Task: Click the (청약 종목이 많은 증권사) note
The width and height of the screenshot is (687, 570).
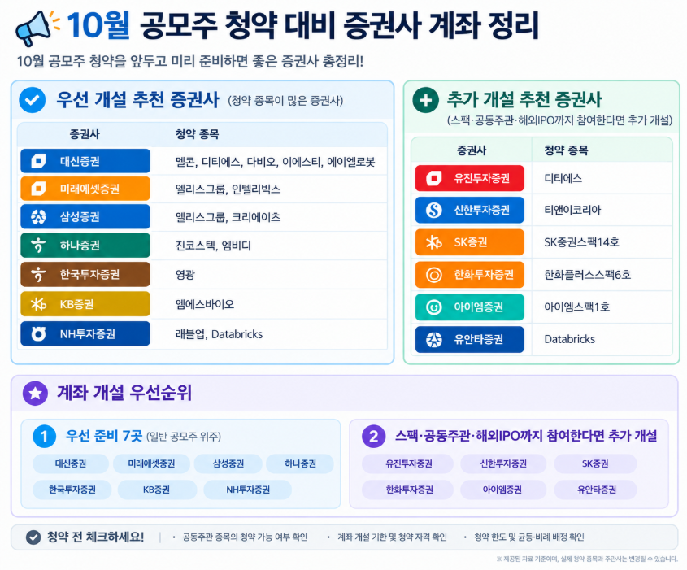Action: (x=285, y=101)
